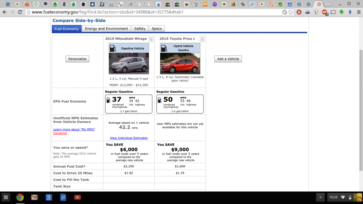Screen dimensions: 363x204
Task: Click the $1.82 cost to drive value
Action: pos(129,173)
